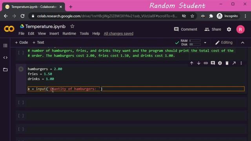
Task: Open a new browser tab
Action: click(71, 7)
